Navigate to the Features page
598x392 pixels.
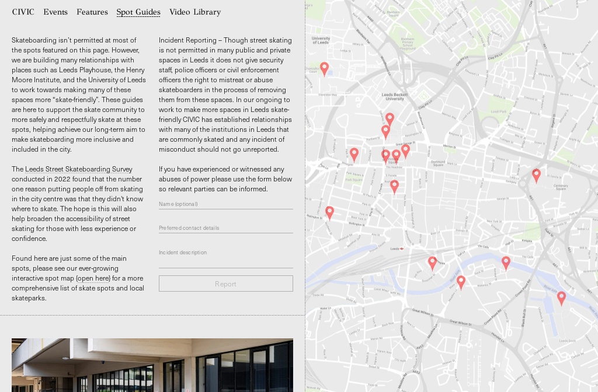click(92, 12)
